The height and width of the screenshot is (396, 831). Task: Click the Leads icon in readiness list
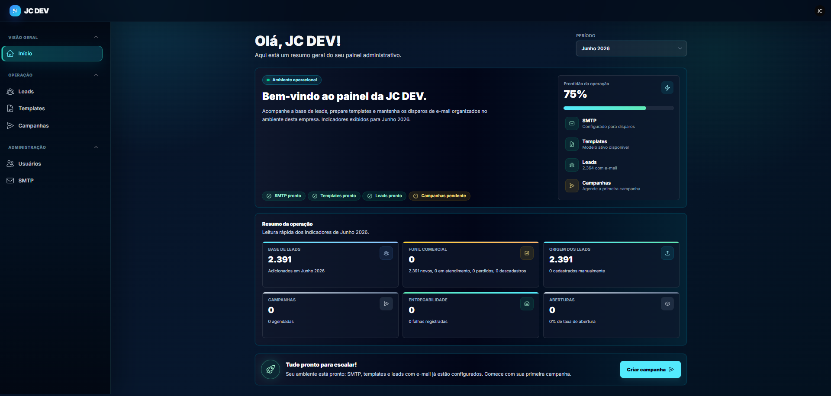572,165
